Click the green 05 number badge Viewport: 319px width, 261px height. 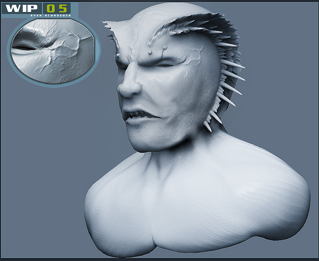point(56,8)
